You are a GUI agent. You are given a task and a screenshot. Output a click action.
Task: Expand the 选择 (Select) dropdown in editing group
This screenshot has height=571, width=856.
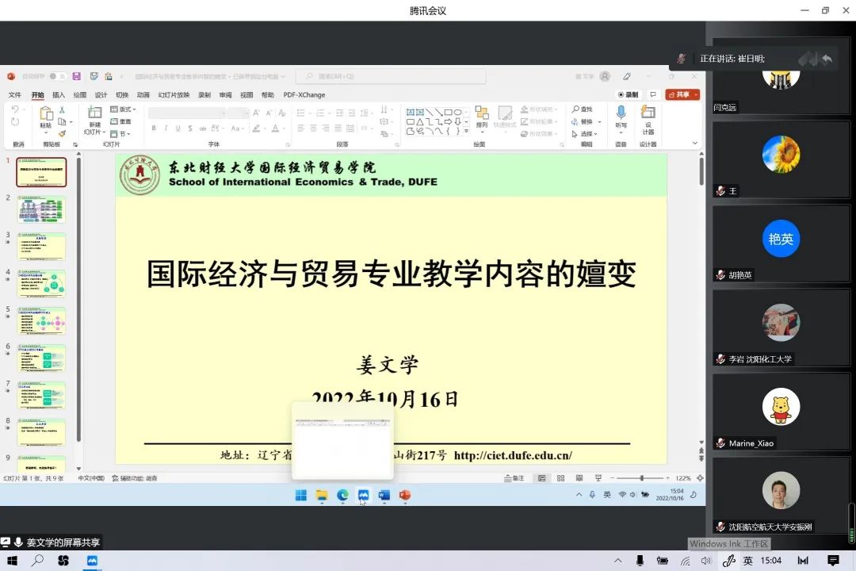click(586, 134)
